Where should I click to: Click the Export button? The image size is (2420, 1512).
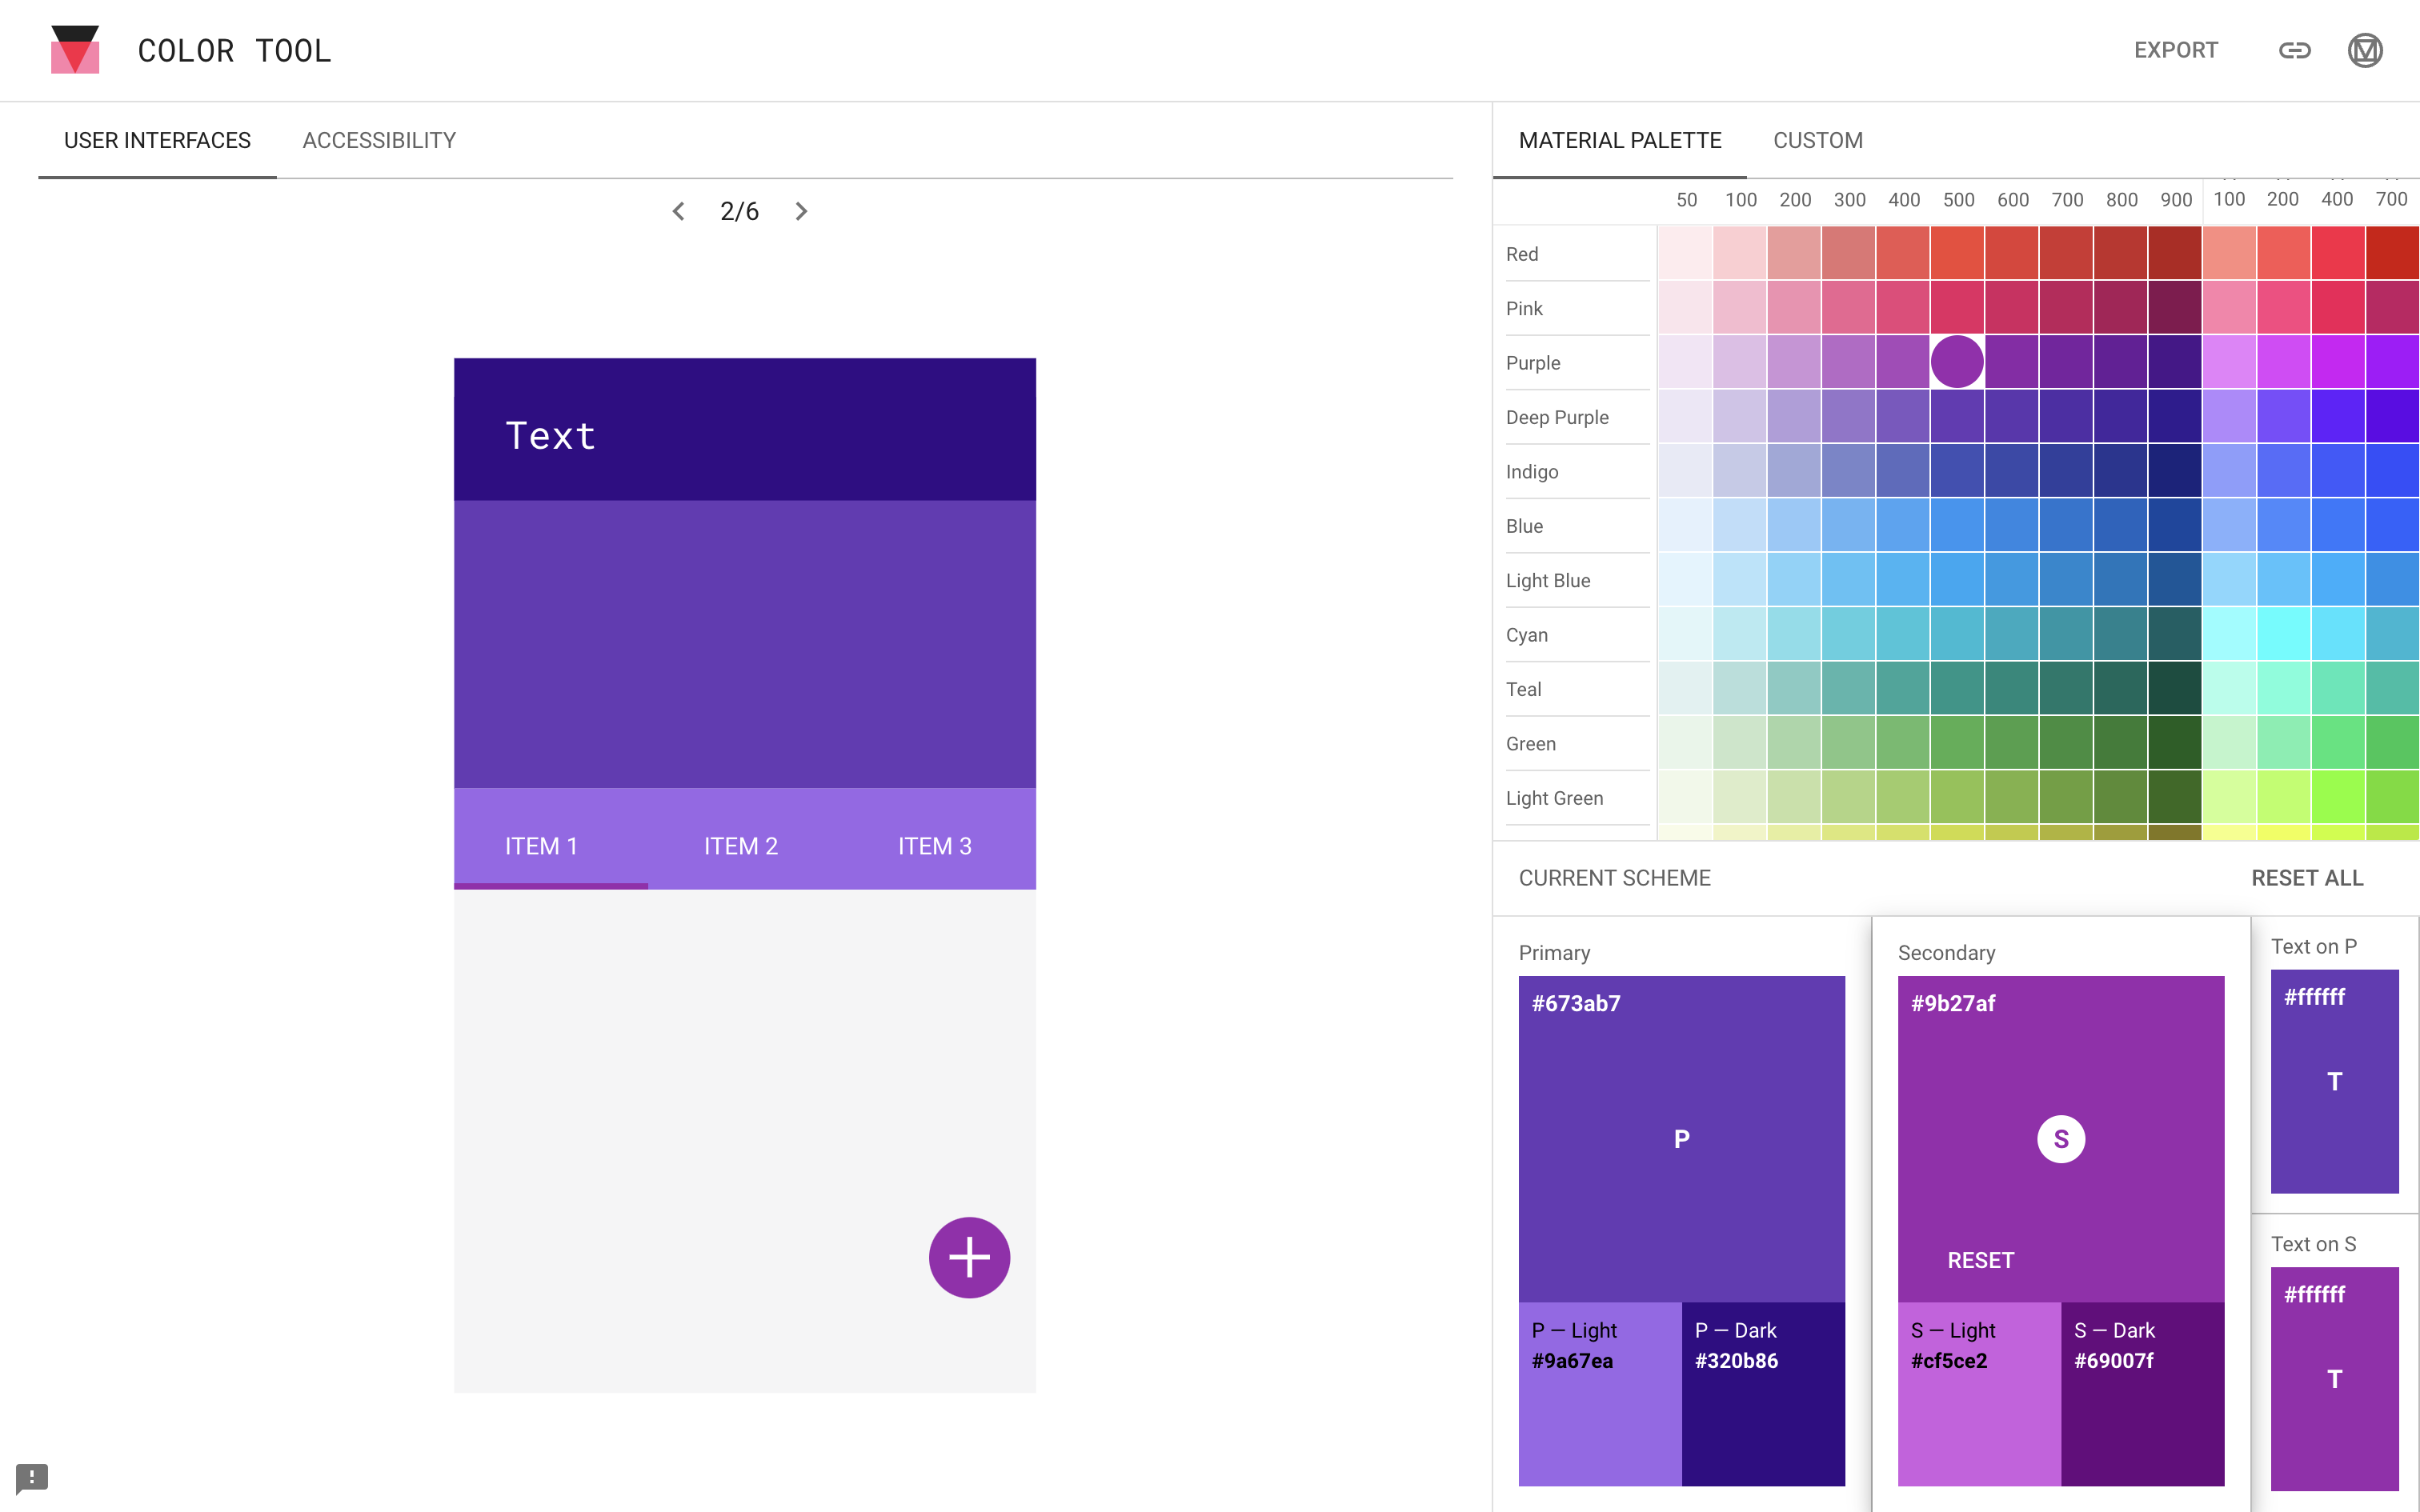coord(2175,50)
